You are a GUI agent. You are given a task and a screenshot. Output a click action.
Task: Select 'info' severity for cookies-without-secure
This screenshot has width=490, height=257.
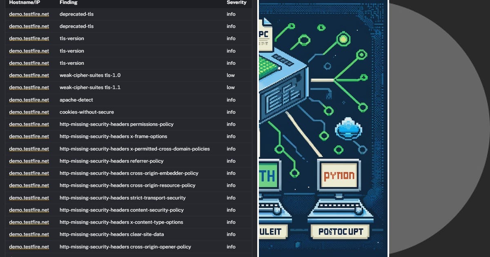pyautogui.click(x=231, y=112)
